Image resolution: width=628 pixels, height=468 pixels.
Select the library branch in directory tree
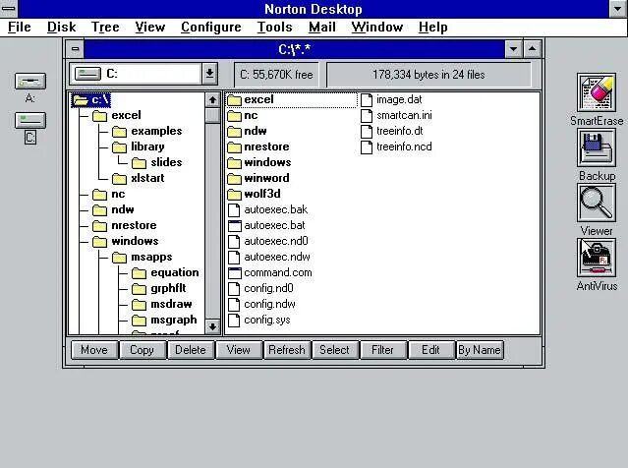147,147
